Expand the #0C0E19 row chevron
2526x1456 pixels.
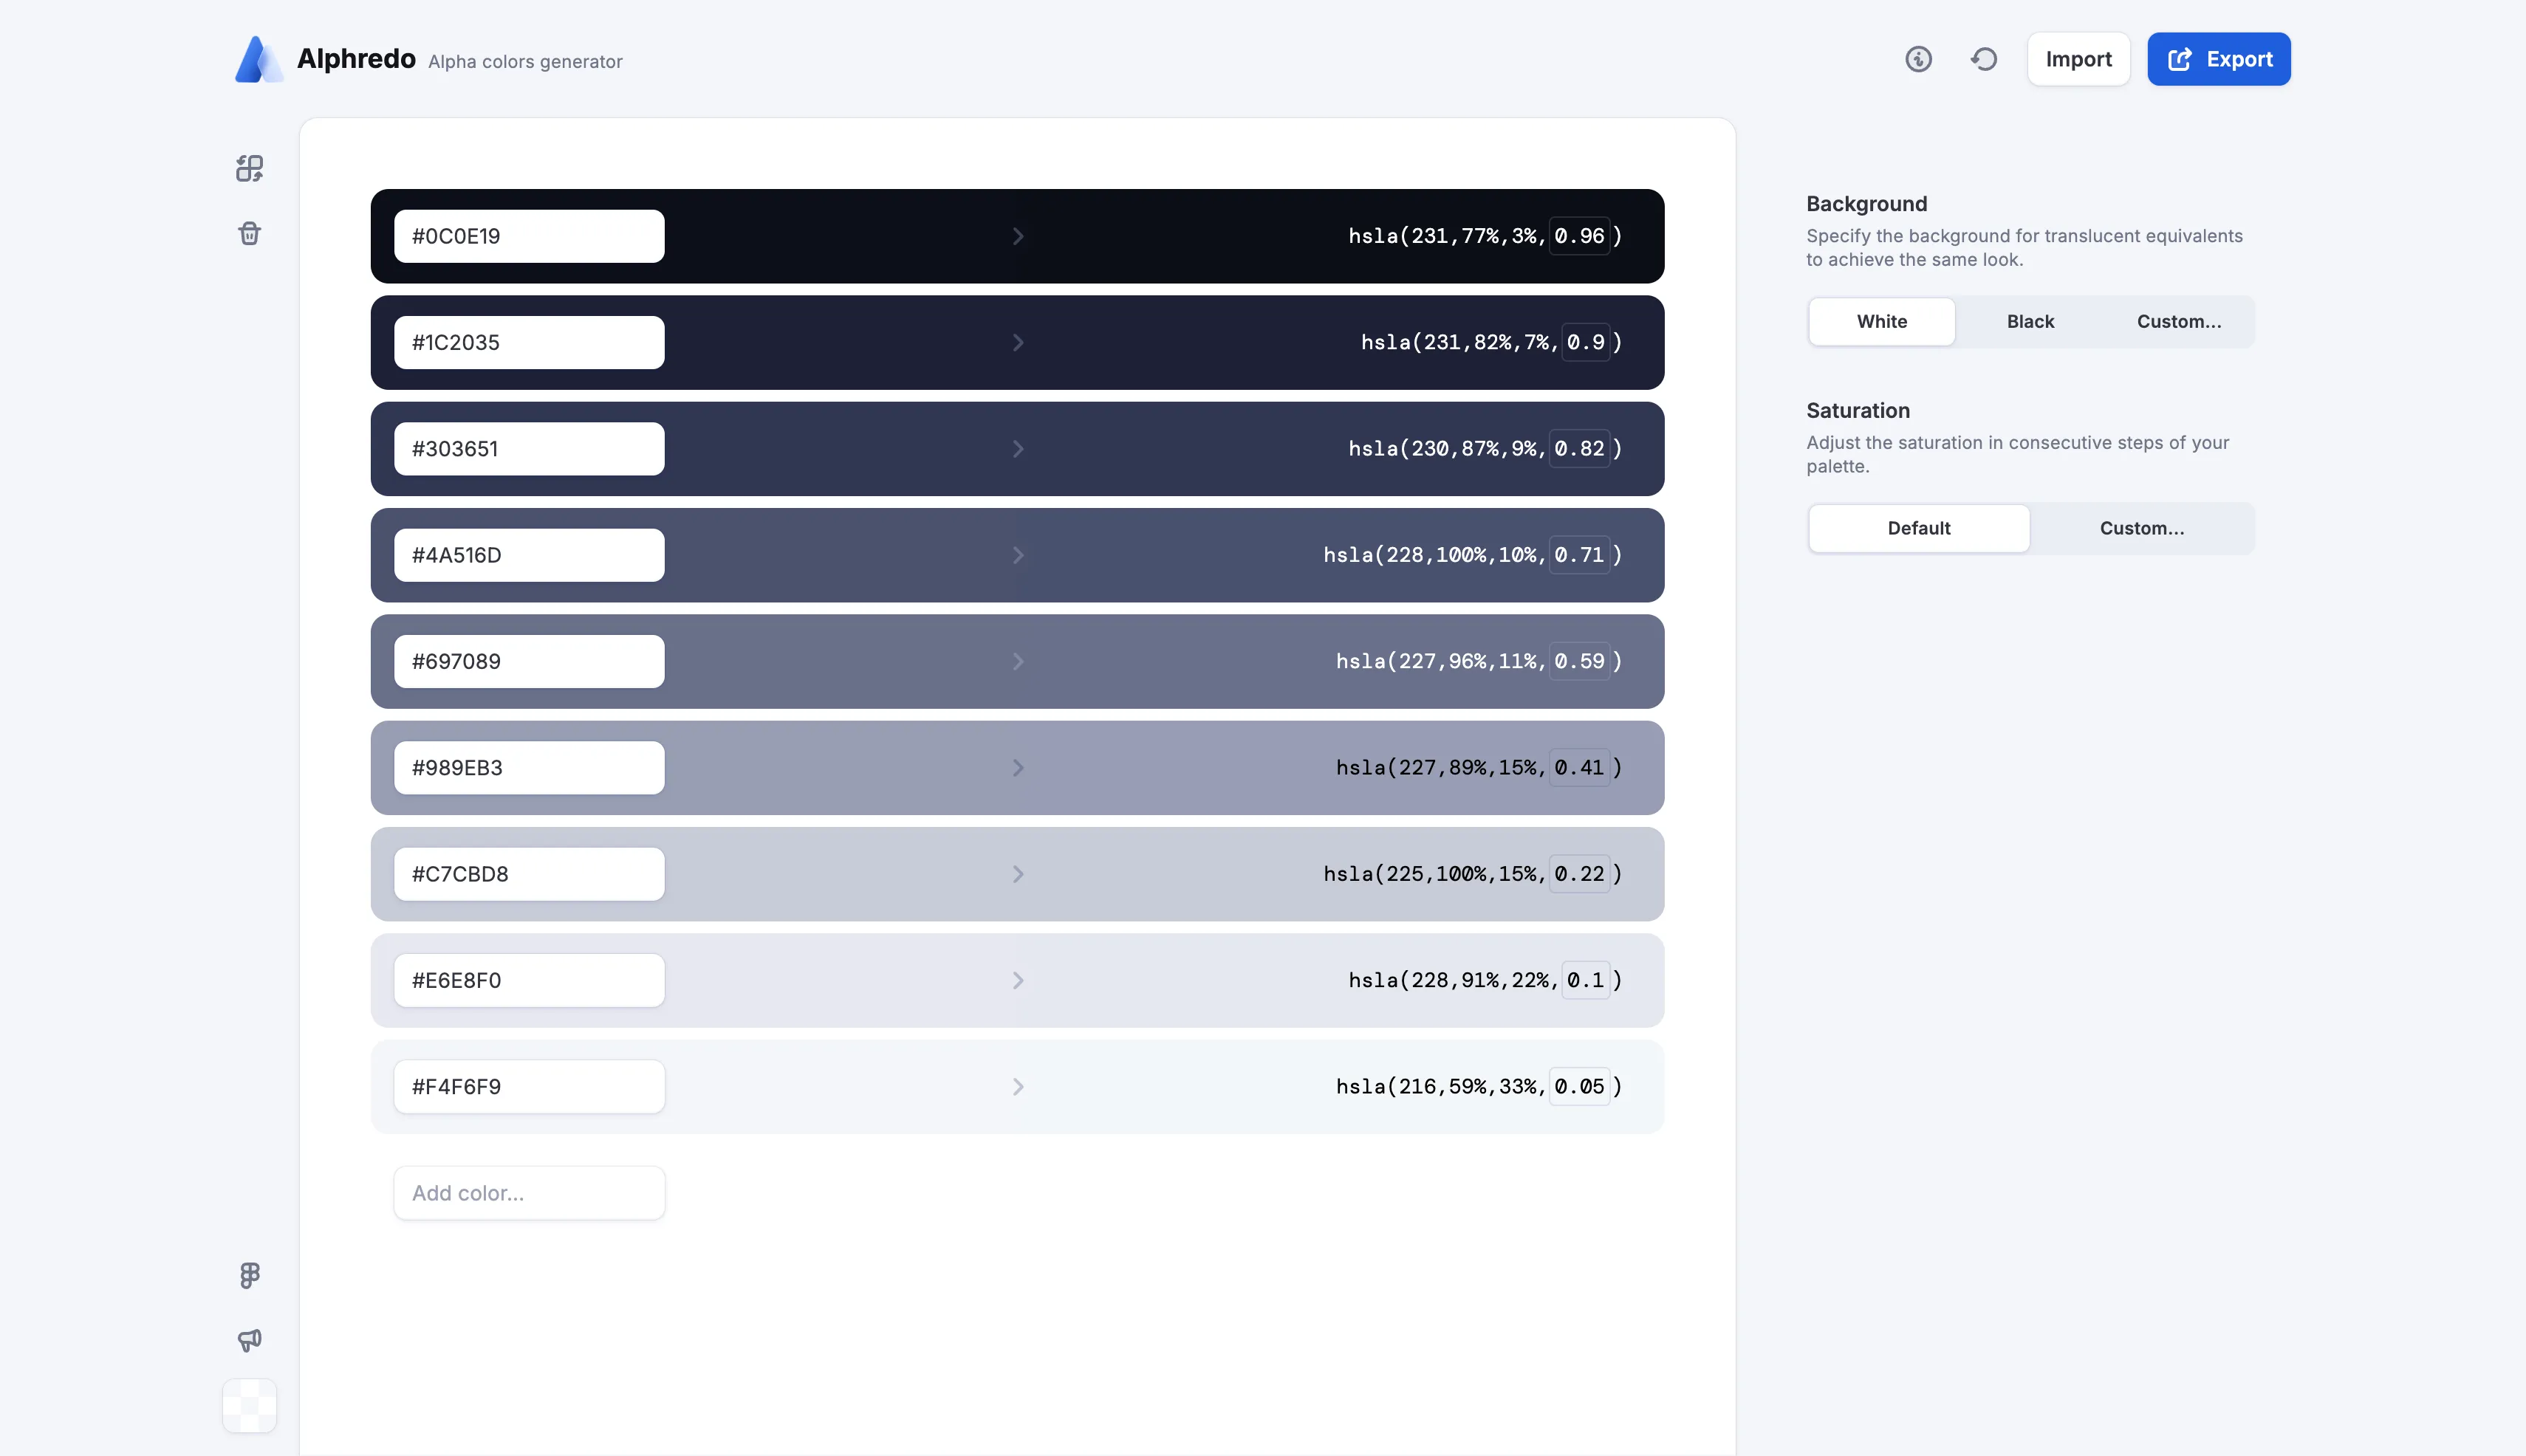point(1017,236)
